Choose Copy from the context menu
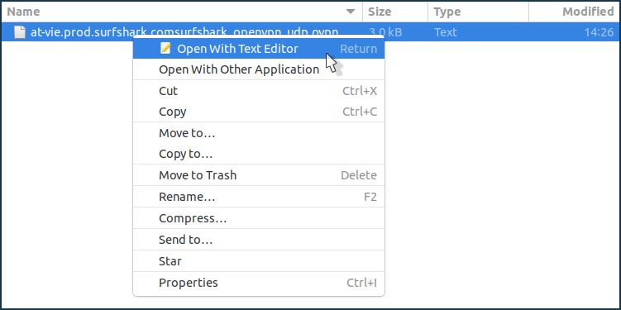 coord(259,112)
